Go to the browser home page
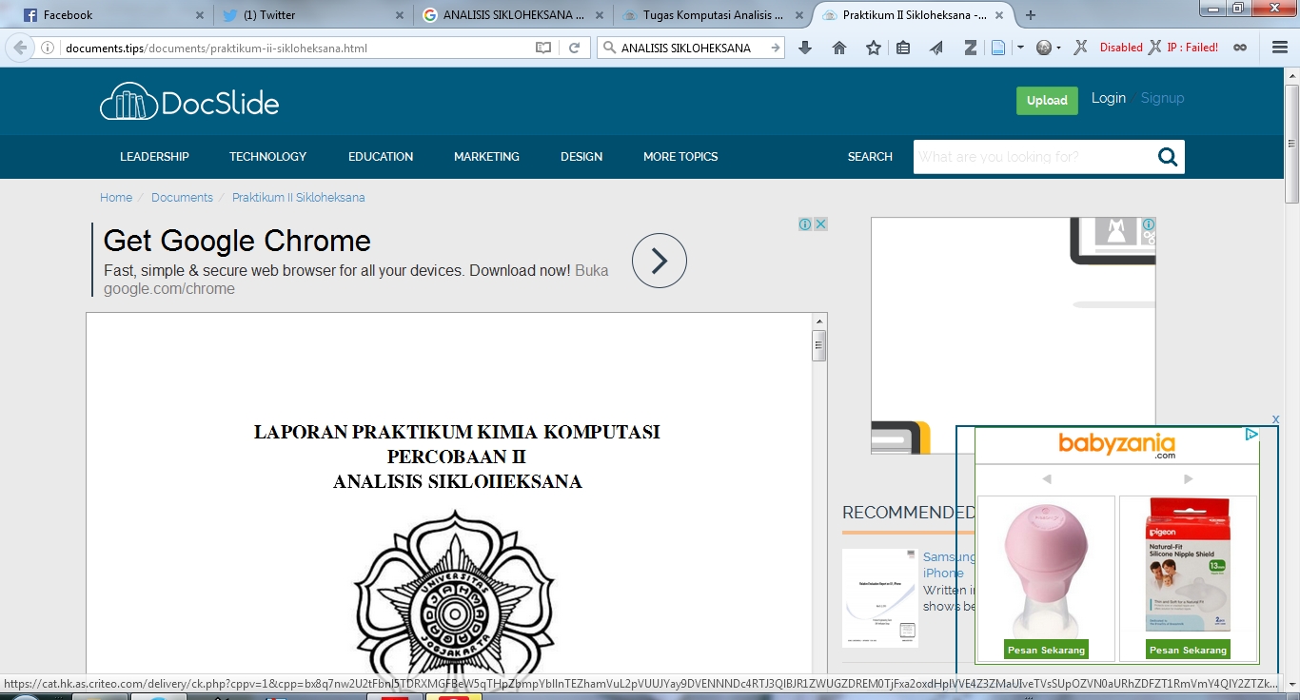Viewport: 1300px width, 700px height. pos(839,48)
